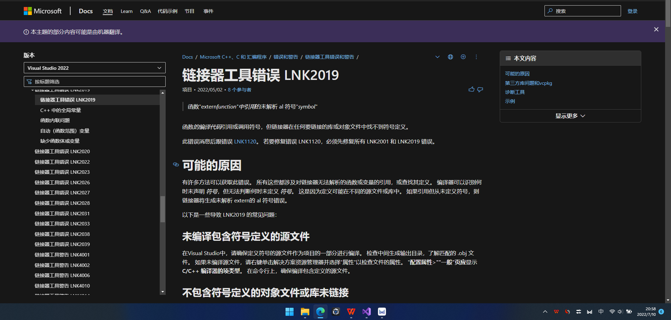Expand 显示更多 in the contents panel
The width and height of the screenshot is (671, 320).
(570, 116)
